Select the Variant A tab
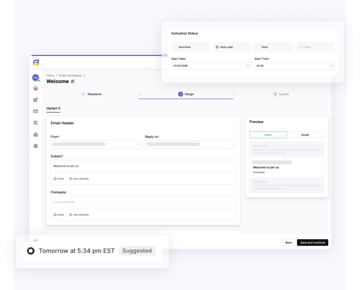The height and width of the screenshot is (290, 360). [x=53, y=108]
